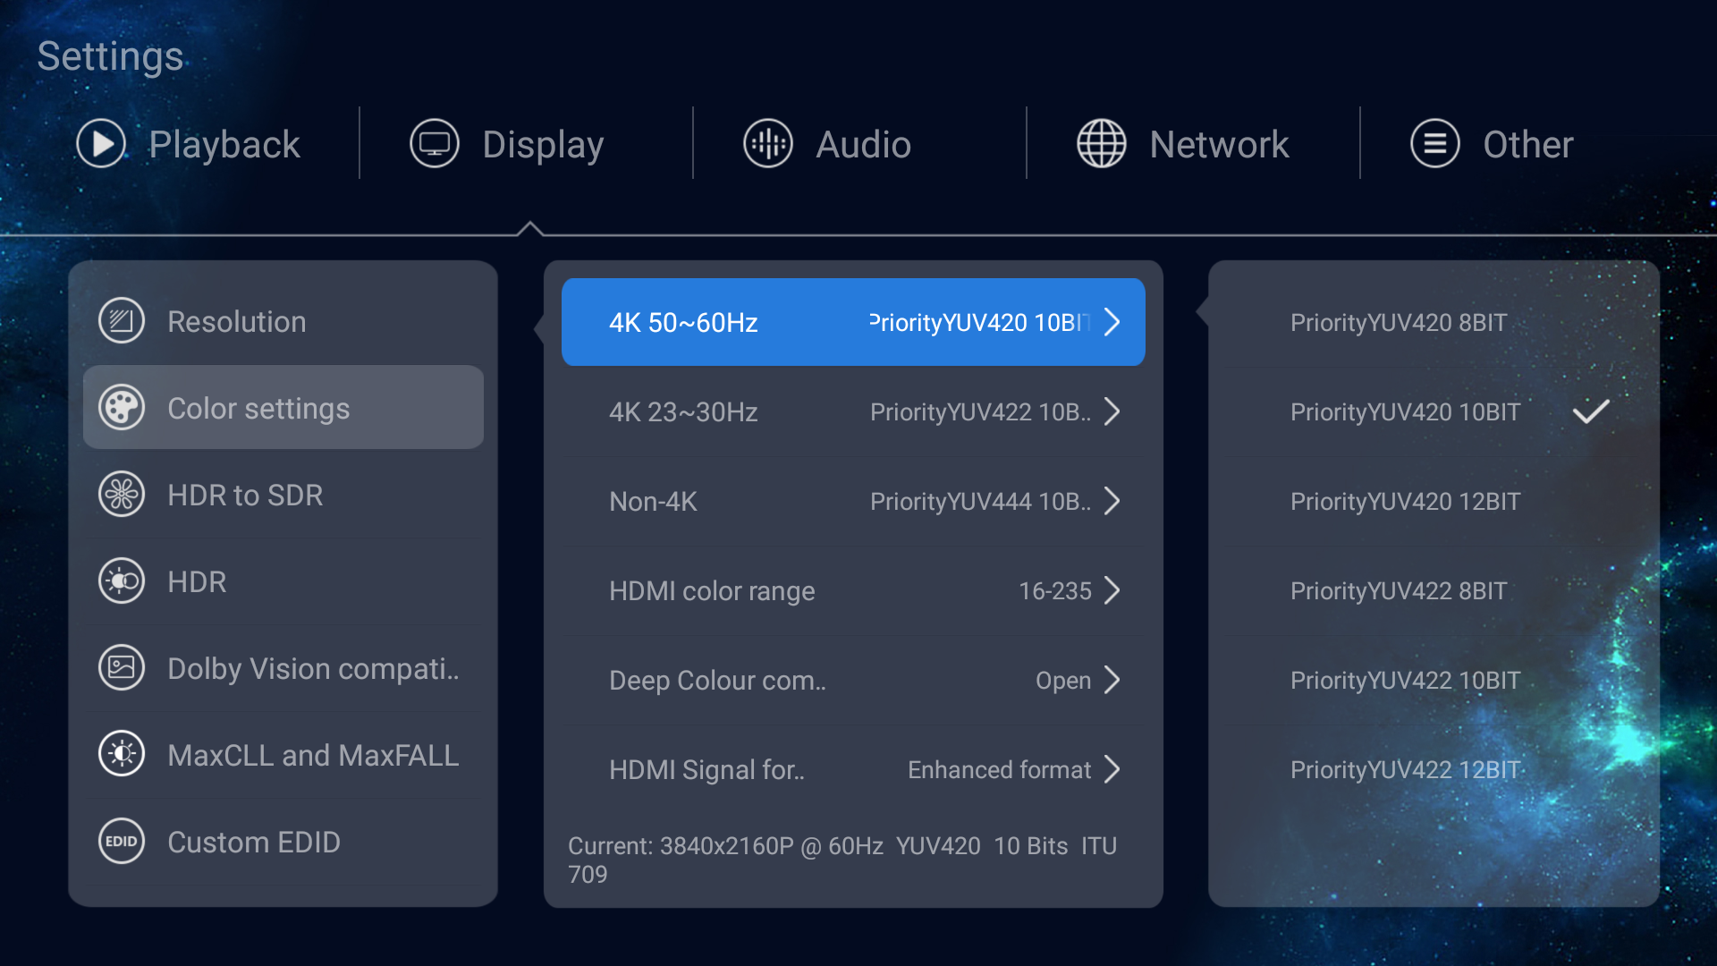Click the PriorityYUV444 10B.. value

(980, 501)
